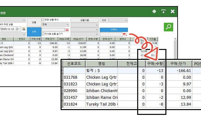Click the 이익률 column header
Screen dimensions: 201x120
[x=153, y=39]
